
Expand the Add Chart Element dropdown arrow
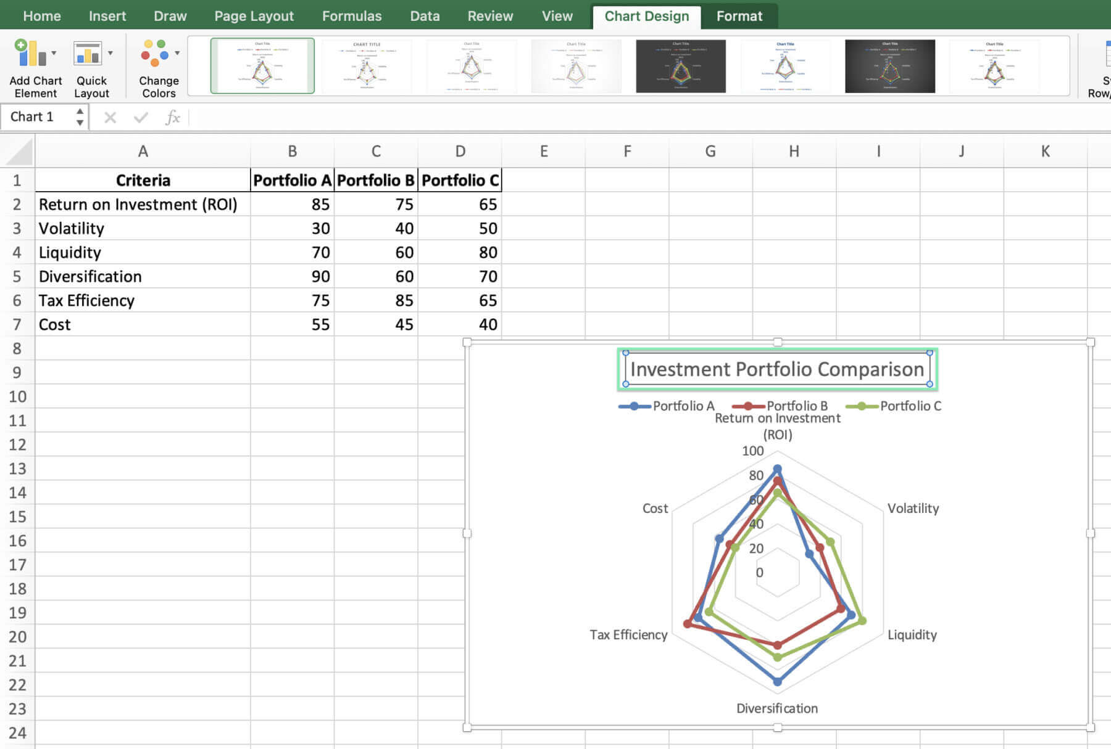point(54,53)
